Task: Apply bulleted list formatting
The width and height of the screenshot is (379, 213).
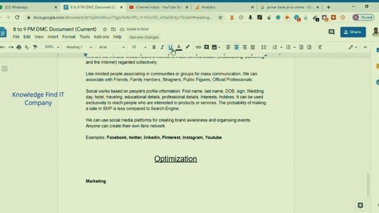Action: coord(288,47)
